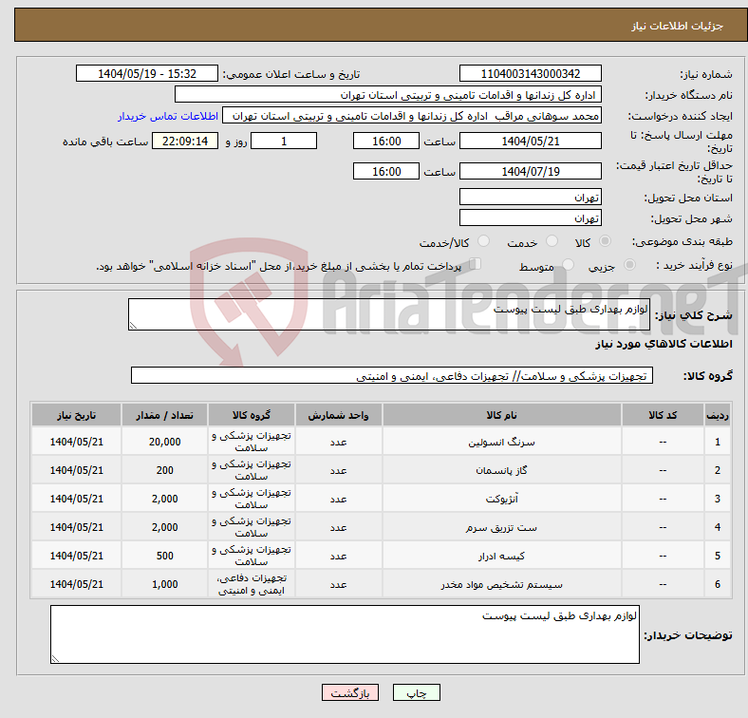748x718 pixels.
Task: Click the price validity date 1404/07/19 field
Action: point(530,171)
